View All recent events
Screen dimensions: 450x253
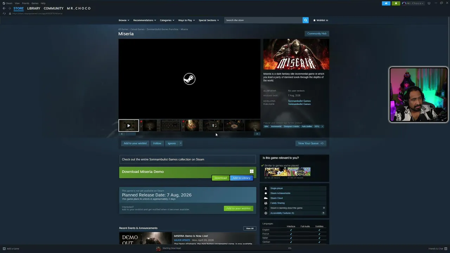point(250,228)
